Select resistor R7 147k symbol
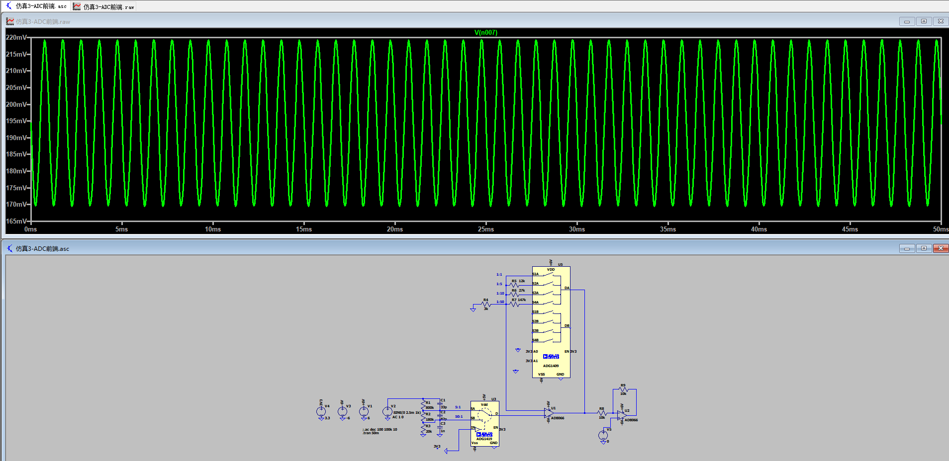 click(514, 304)
